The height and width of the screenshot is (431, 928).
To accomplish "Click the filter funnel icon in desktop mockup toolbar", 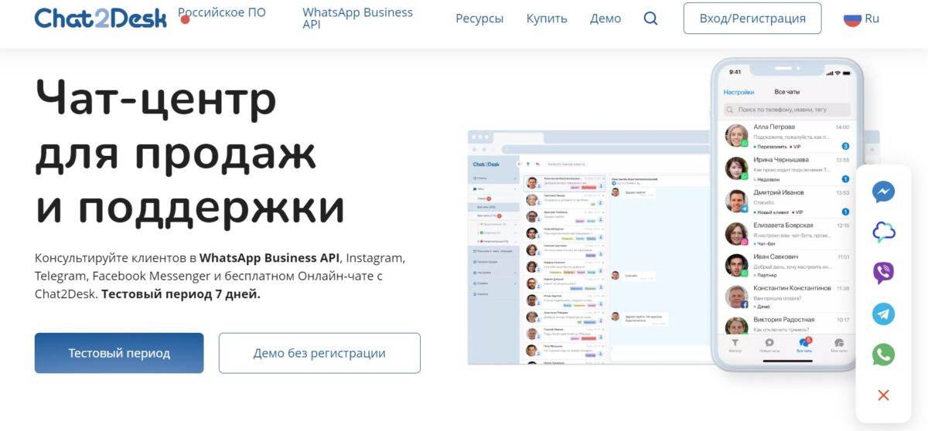I will 528,164.
